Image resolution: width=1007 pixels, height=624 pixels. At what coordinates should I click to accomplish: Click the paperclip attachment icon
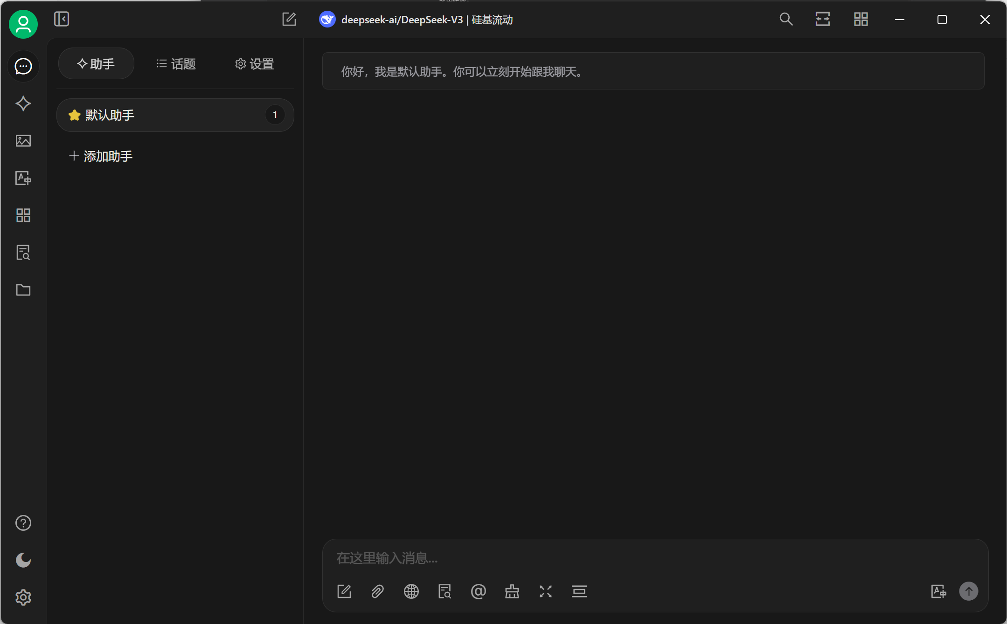click(x=378, y=591)
